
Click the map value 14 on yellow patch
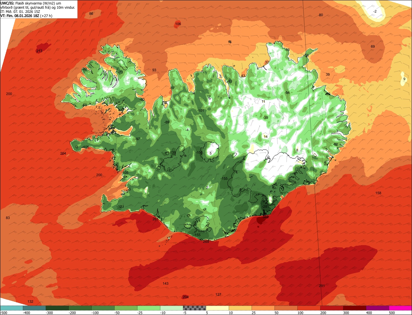pos(266,137)
